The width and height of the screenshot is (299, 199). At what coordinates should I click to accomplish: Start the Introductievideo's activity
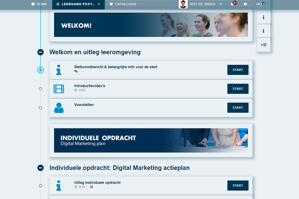[238, 89]
